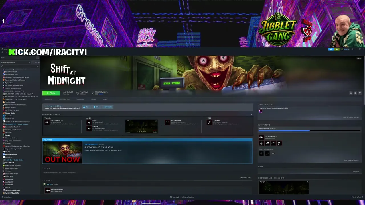Open the View Latest News link
This screenshot has height=205, width=365.
tap(245, 178)
